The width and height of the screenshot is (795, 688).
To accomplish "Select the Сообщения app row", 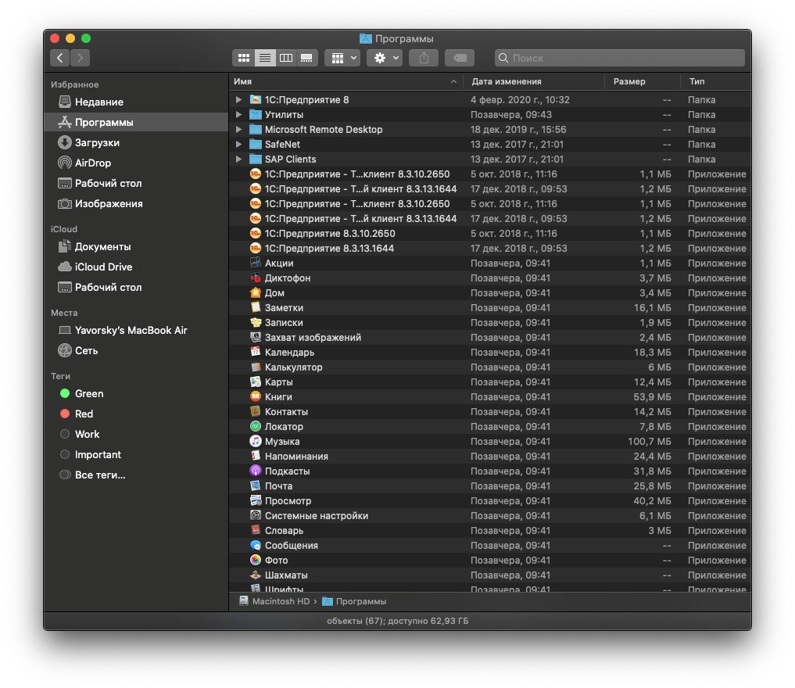I will [490, 546].
